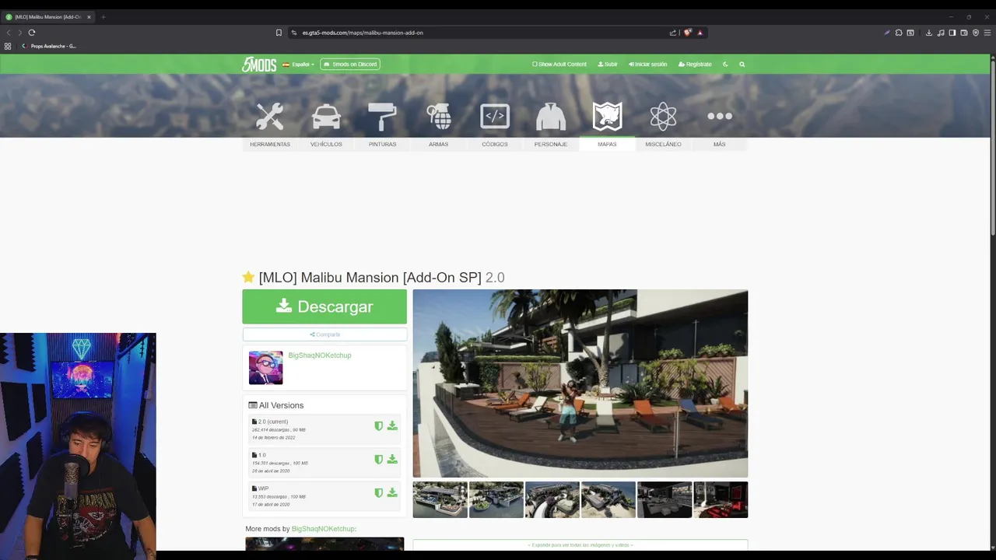Reload the page in browser toolbar
This screenshot has height=560, width=996.
(32, 33)
